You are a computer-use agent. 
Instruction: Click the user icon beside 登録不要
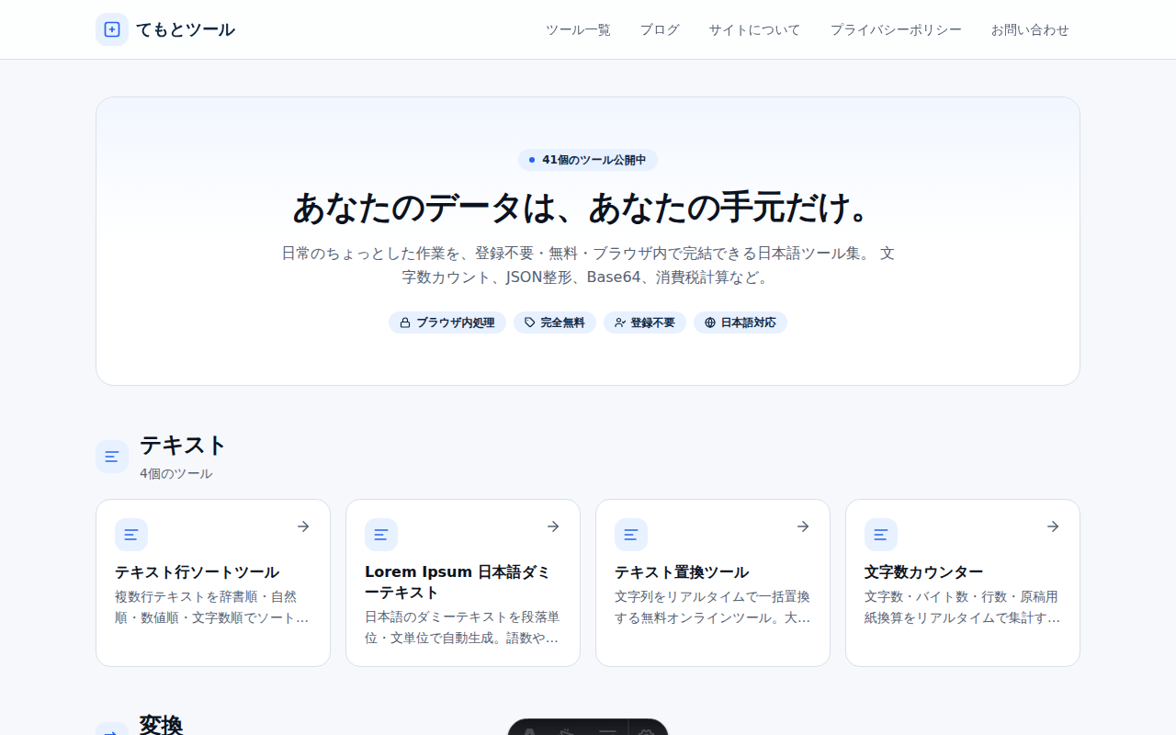(620, 322)
